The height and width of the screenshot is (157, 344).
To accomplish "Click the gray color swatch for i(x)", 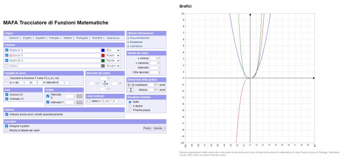I will [x=103, y=66].
